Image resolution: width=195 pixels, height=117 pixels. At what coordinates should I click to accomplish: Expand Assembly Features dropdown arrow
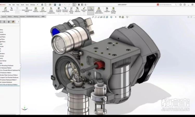[59, 14]
